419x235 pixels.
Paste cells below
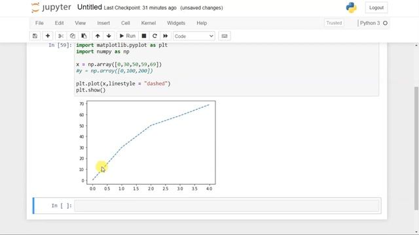tap(84, 36)
